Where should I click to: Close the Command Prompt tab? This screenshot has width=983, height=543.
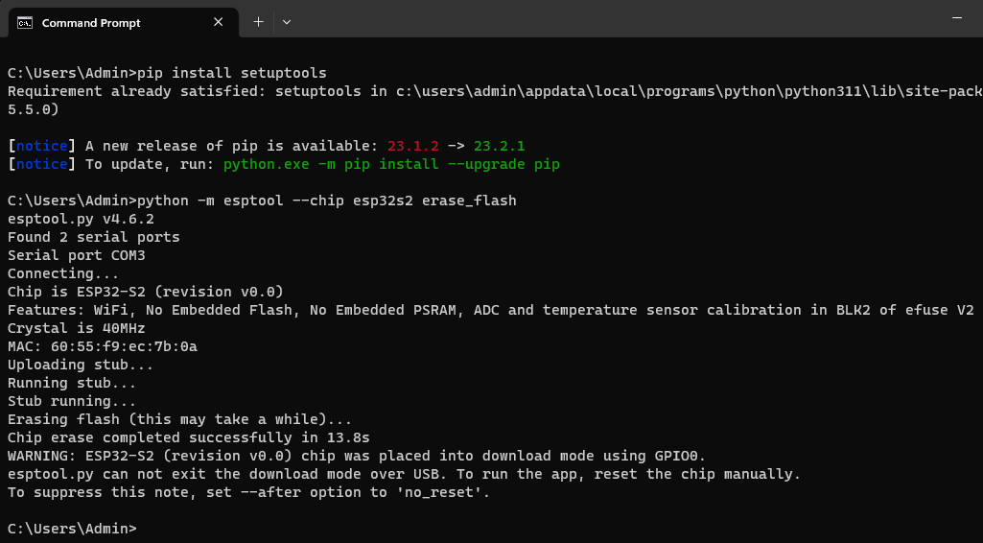tap(219, 22)
